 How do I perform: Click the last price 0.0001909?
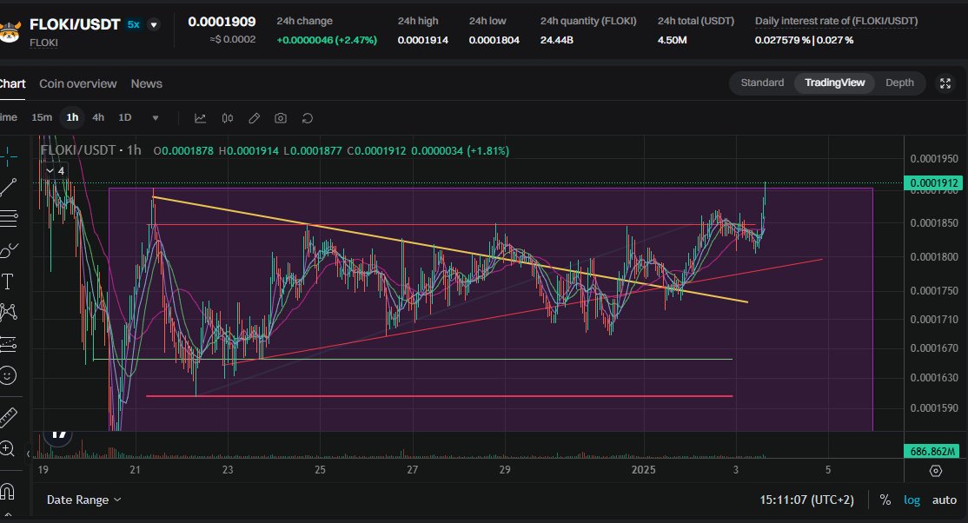point(222,22)
